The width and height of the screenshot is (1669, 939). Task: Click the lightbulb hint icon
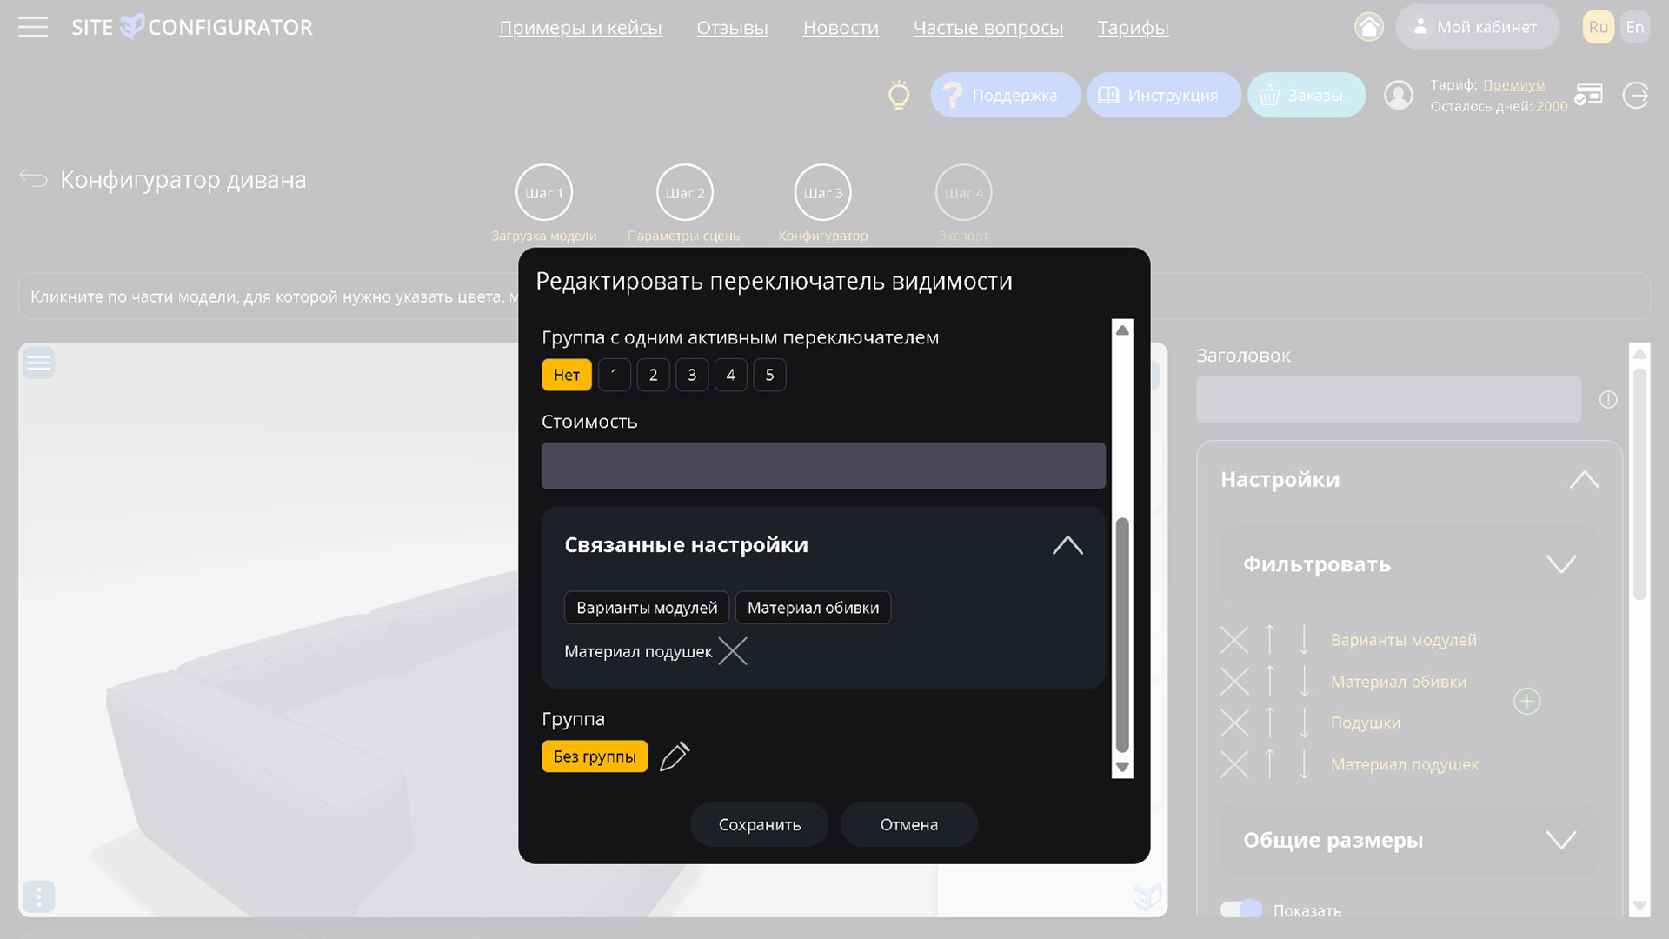coord(900,96)
